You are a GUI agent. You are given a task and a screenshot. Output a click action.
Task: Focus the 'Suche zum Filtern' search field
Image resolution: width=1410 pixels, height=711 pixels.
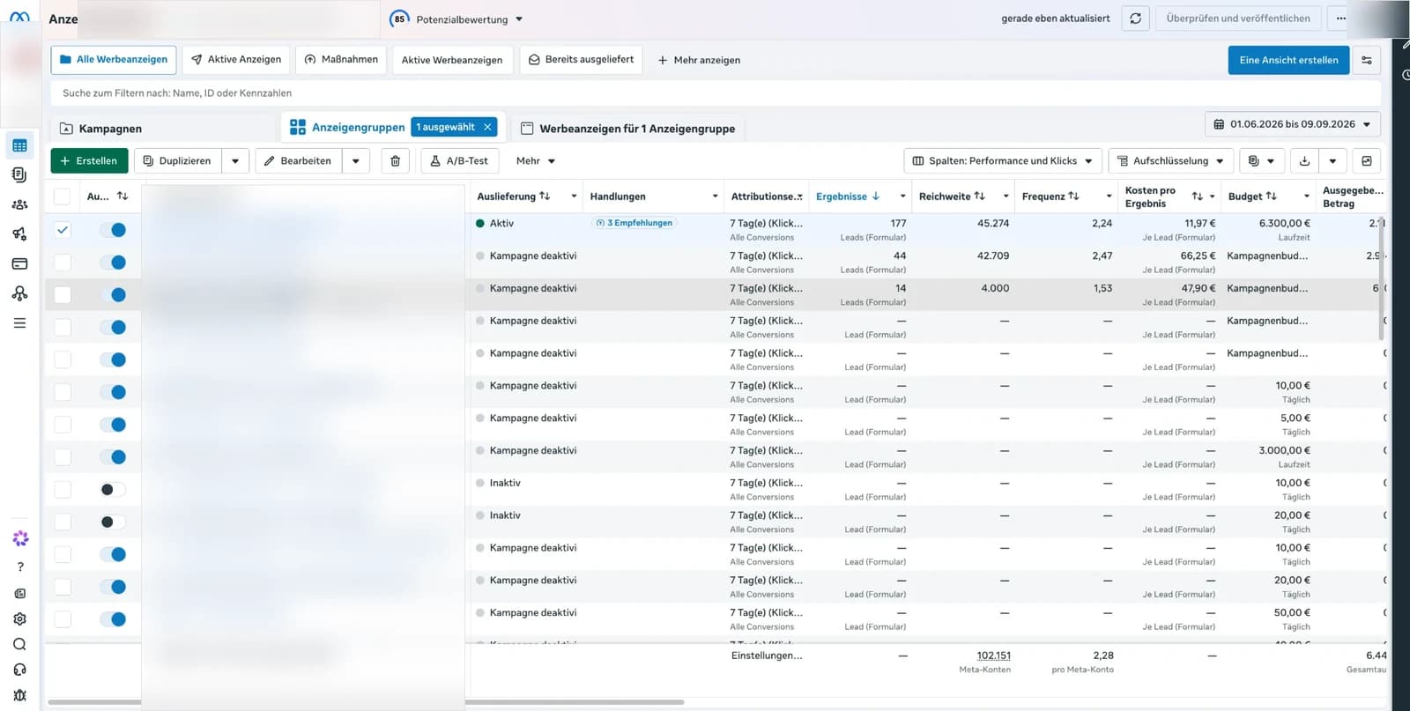(716, 93)
